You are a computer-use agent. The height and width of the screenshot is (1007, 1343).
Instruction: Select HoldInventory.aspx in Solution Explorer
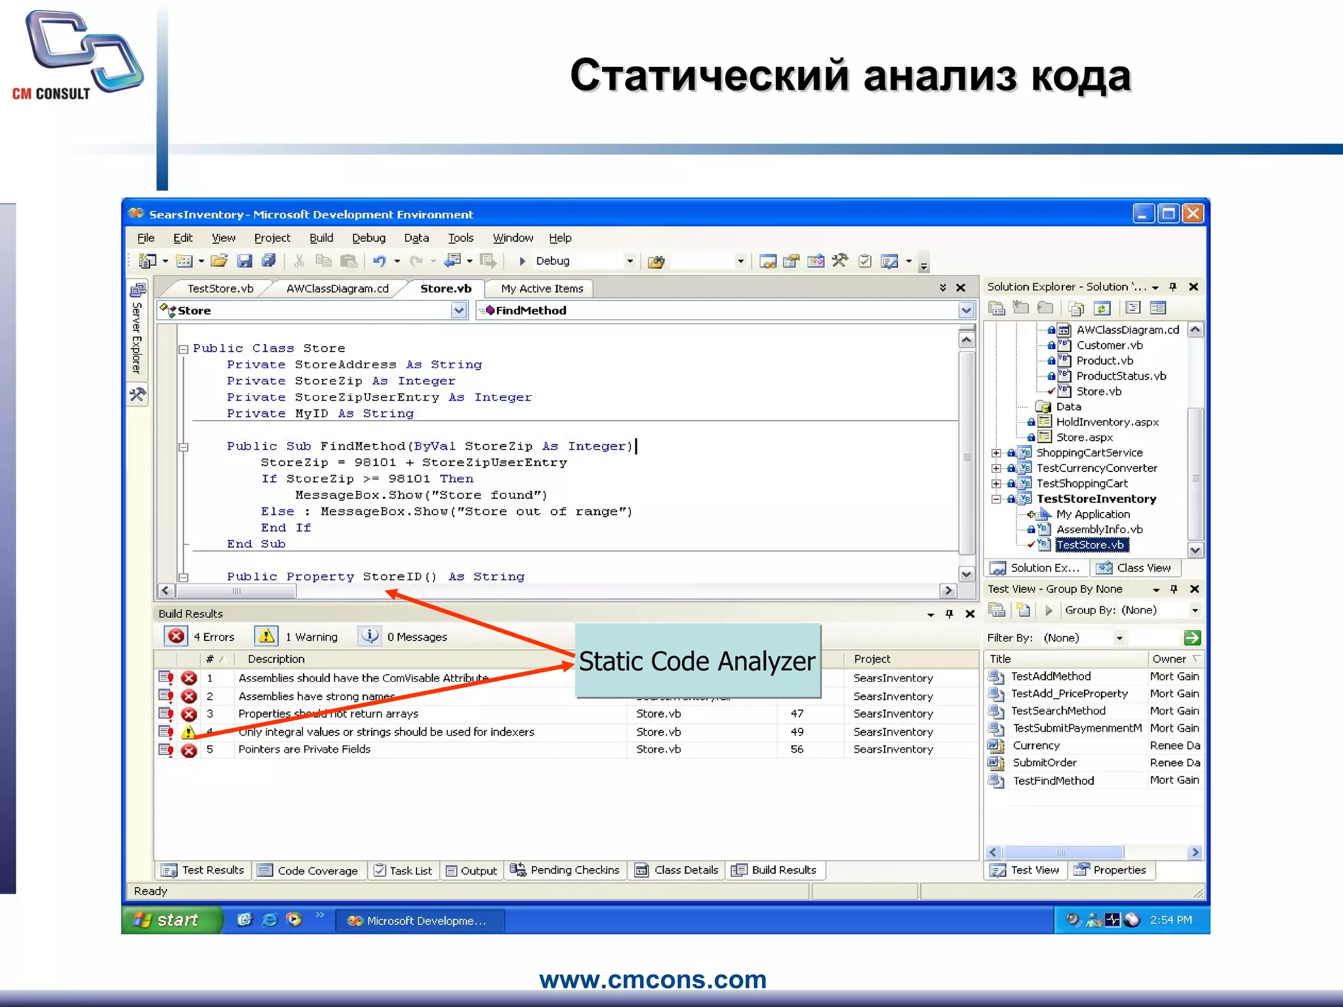pyautogui.click(x=1108, y=422)
